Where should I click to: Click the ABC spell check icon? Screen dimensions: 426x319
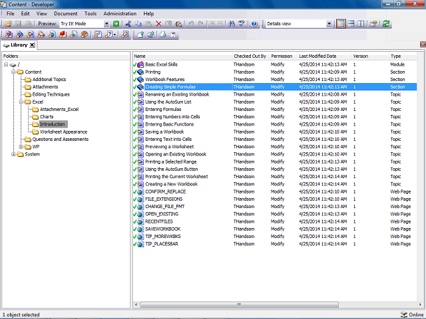click(x=242, y=24)
